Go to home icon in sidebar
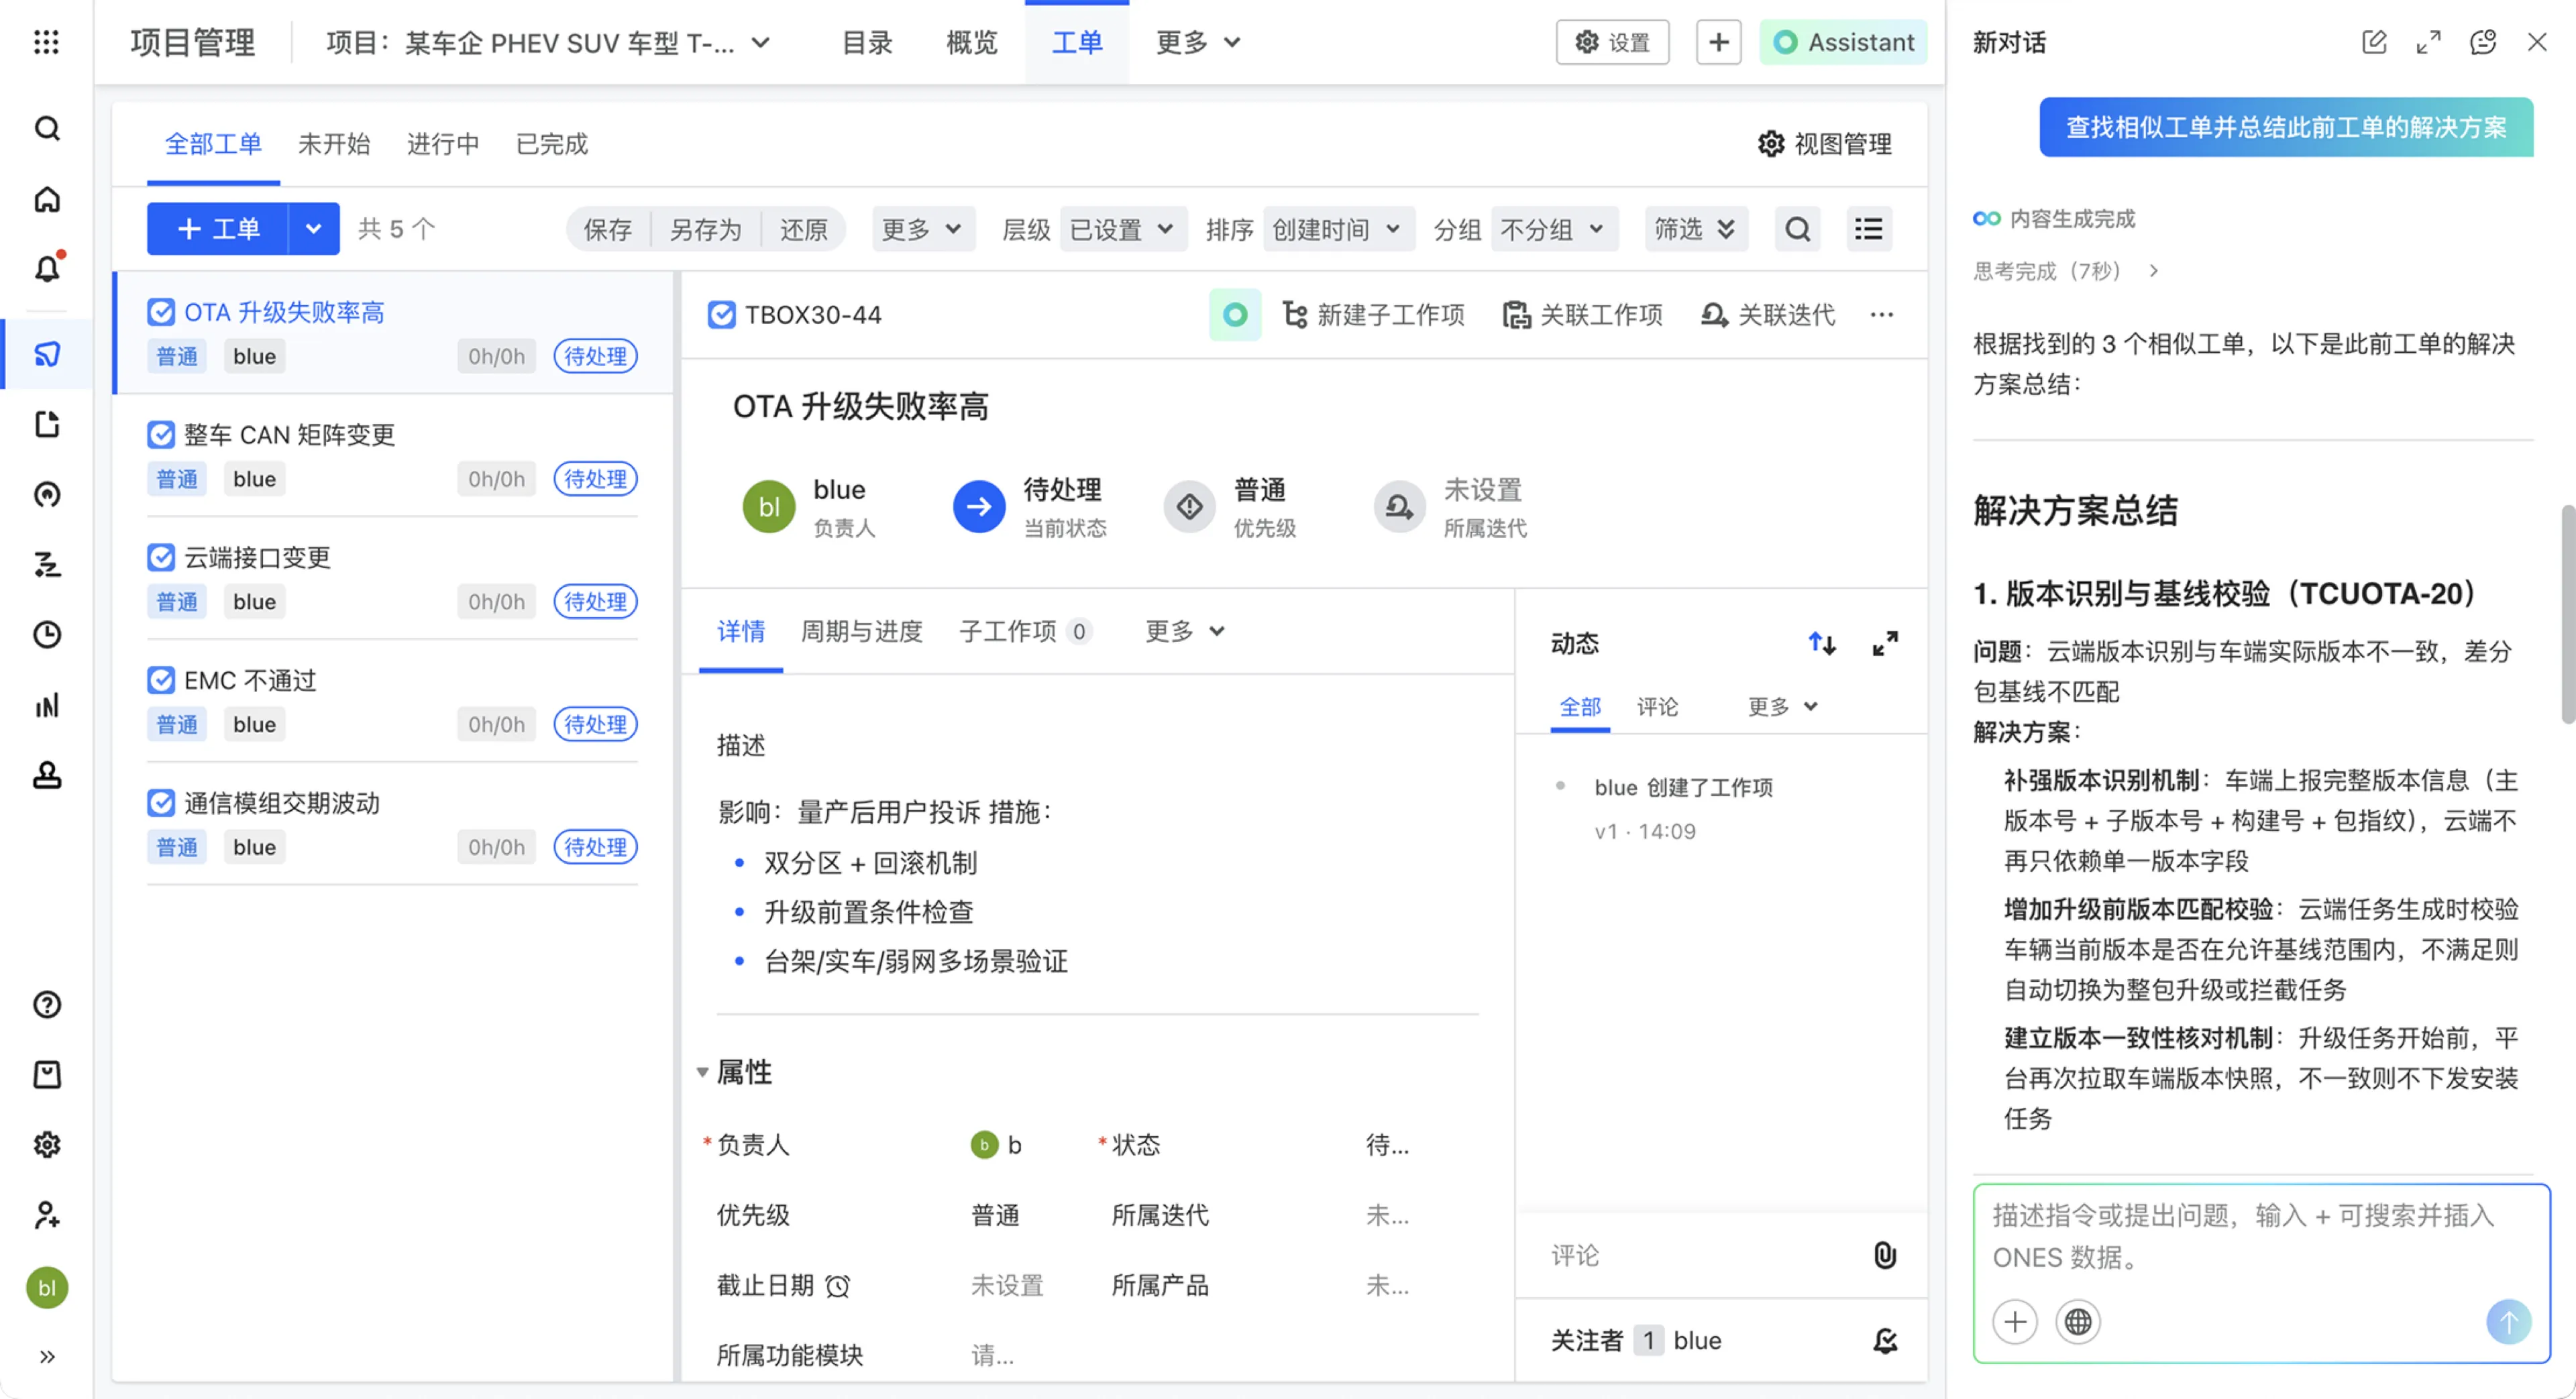Screen dimensions: 2576x1399 (x=47, y=199)
